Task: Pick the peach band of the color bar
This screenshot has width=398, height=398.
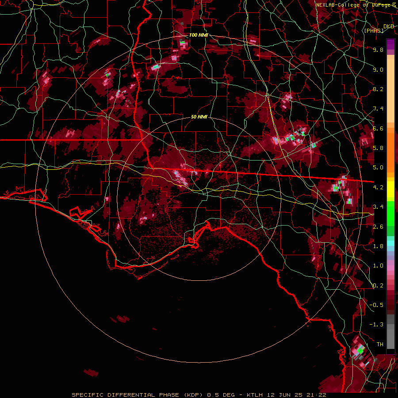Action: pos(390,92)
